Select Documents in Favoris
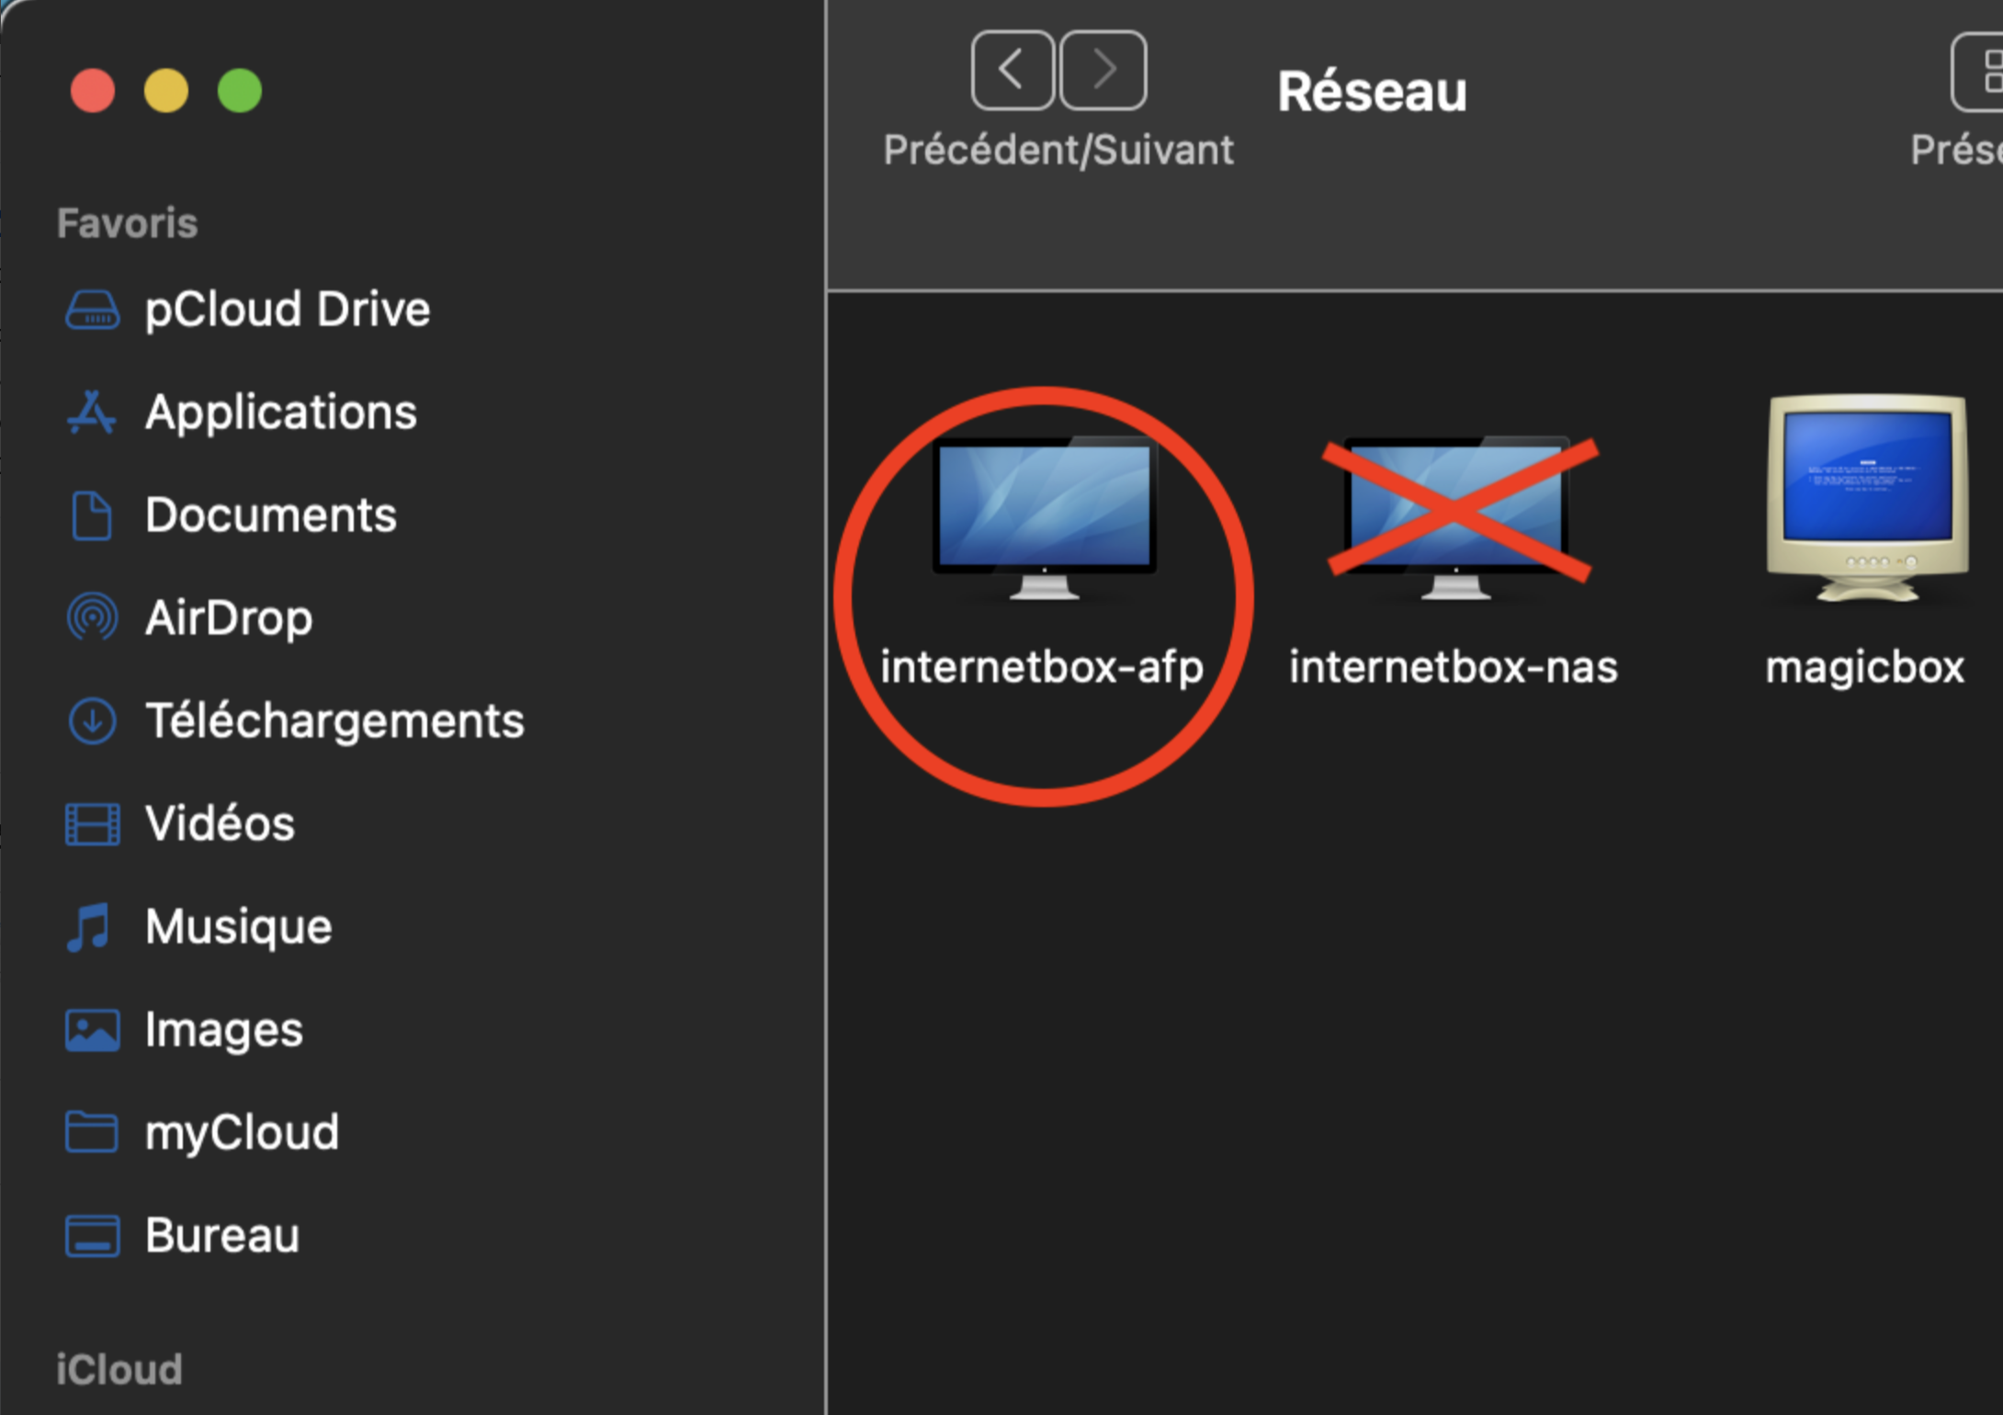Viewport: 2003px width, 1415px height. pyautogui.click(x=269, y=515)
